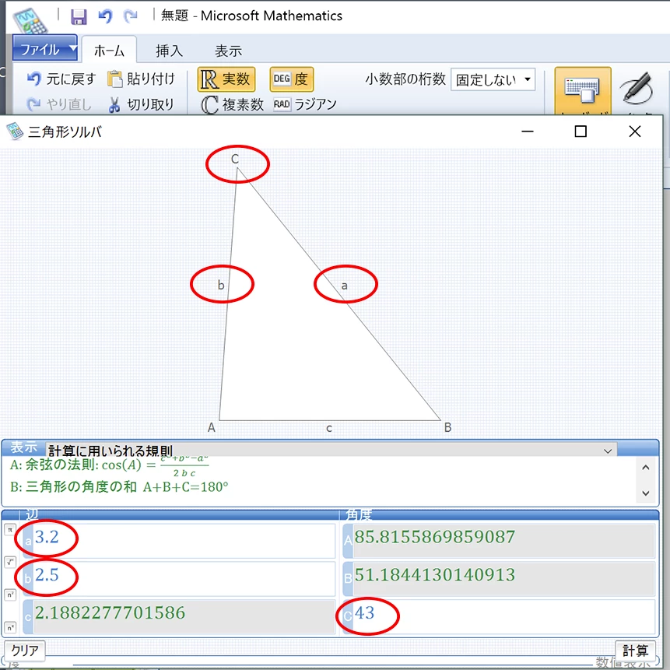Click rules panel scroll up arrow

pyautogui.click(x=646, y=468)
